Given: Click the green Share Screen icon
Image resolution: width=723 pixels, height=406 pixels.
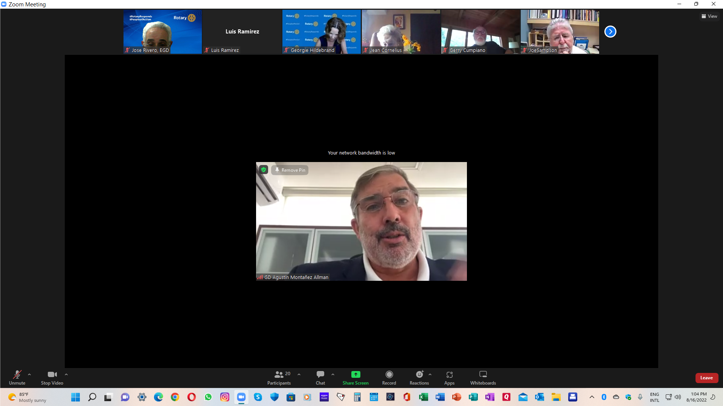Looking at the screenshot, I should tap(355, 374).
